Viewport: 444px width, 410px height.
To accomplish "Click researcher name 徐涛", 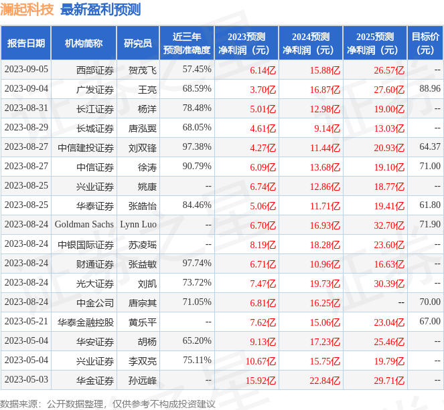I will tap(147, 167).
